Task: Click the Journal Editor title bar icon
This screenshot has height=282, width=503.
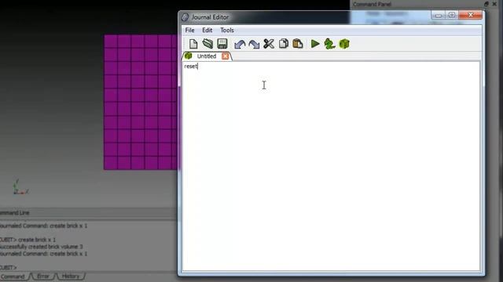Action: (185, 17)
